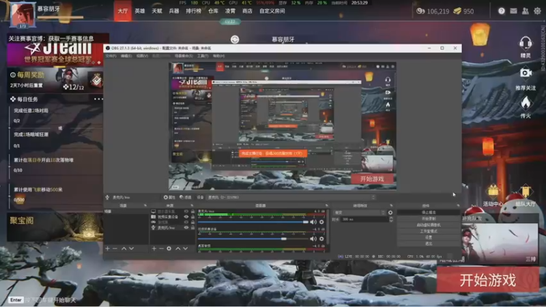The image size is (546, 307).
Task: Click 停止推流 in OBS controls
Action: [x=429, y=212]
